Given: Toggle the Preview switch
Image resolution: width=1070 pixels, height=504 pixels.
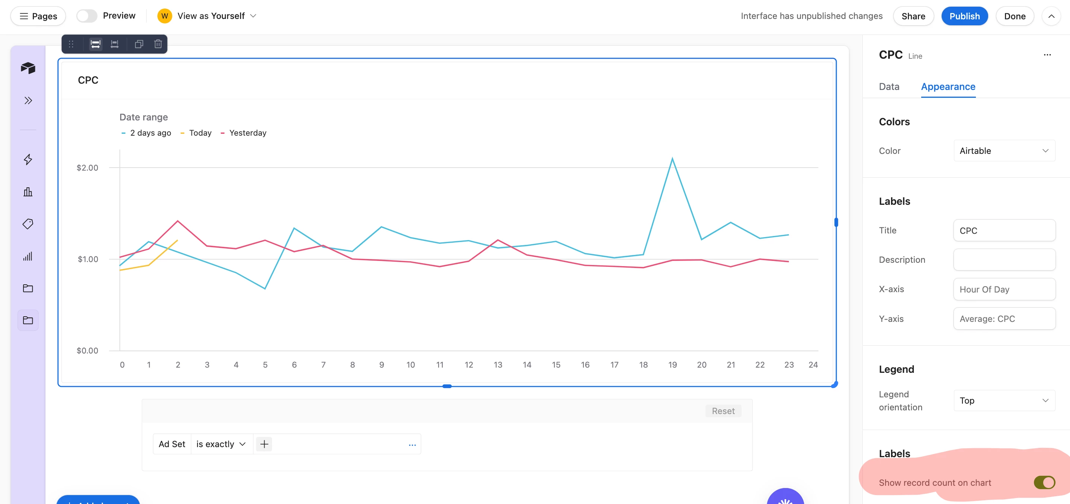Looking at the screenshot, I should (87, 16).
